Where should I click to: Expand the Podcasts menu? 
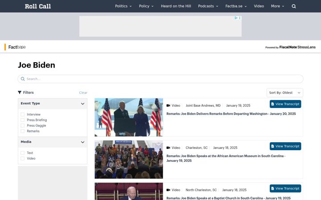(x=208, y=6)
